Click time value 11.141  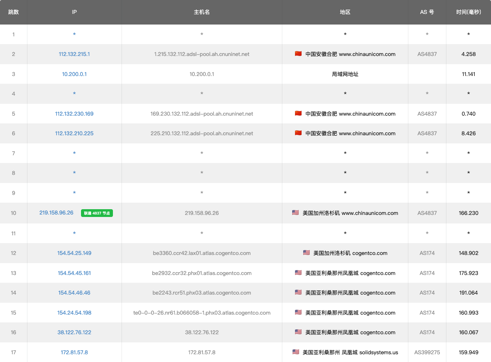coord(468,74)
